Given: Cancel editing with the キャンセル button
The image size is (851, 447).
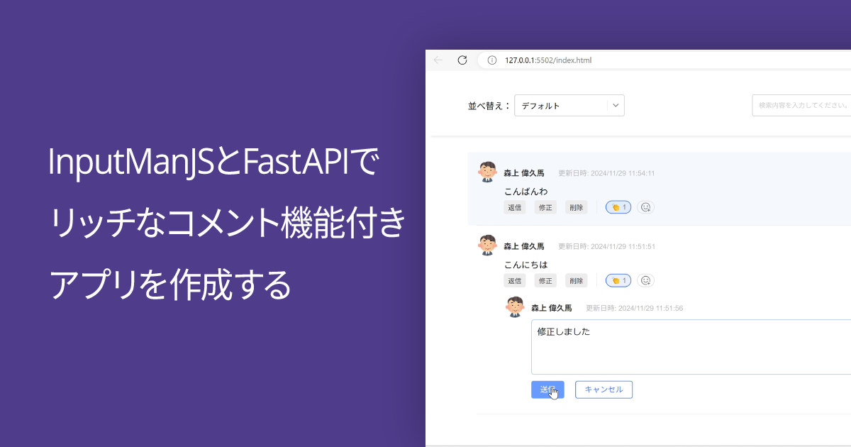Looking at the screenshot, I should 604,390.
